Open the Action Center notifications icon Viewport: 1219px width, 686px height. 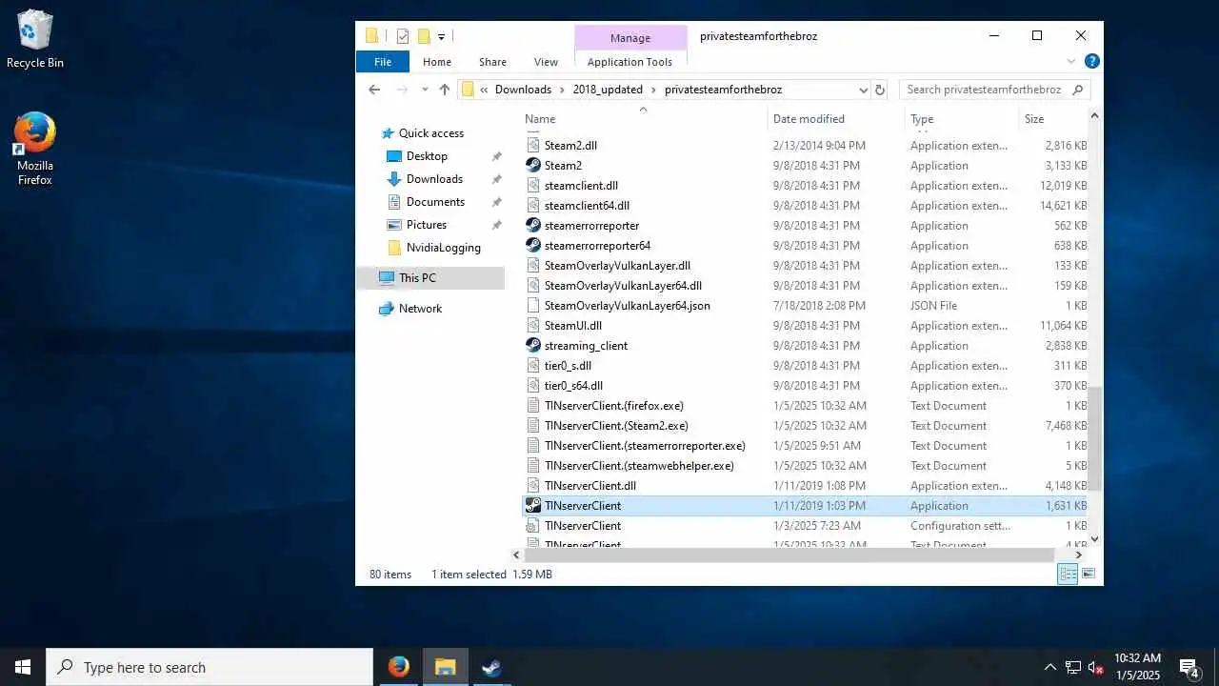tap(1189, 667)
